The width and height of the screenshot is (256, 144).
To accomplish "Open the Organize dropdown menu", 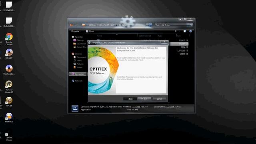I will [76, 31].
